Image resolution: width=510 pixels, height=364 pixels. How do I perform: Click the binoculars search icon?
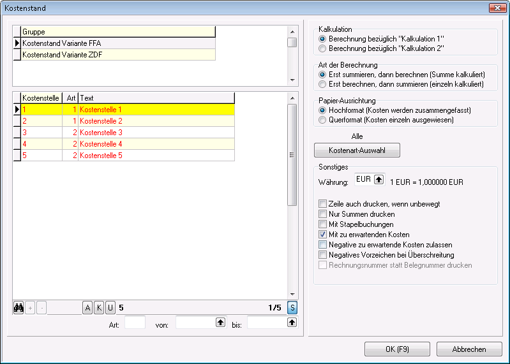coord(19,307)
